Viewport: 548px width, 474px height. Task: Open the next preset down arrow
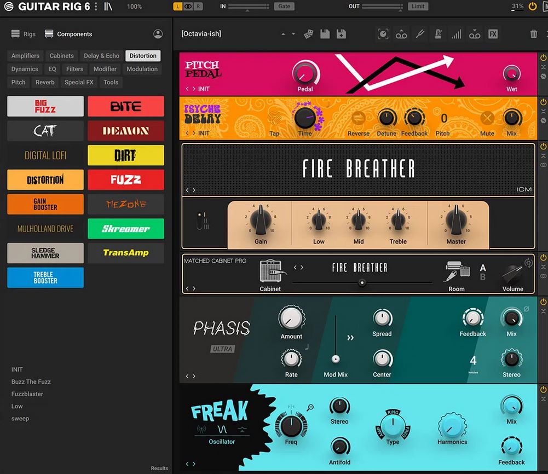293,34
